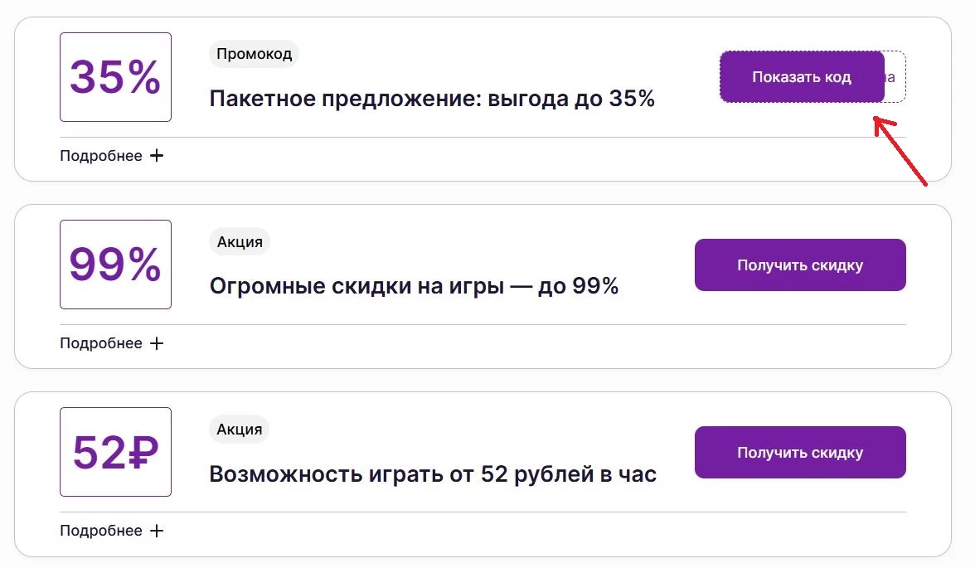Screen dimensions: 975x568
Task: Click the 52₽ price badge
Action: point(114,451)
